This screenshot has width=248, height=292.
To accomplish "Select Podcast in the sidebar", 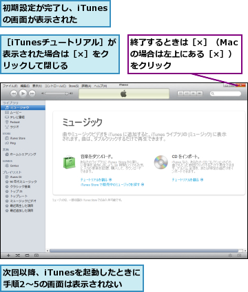I will coord(23,122).
